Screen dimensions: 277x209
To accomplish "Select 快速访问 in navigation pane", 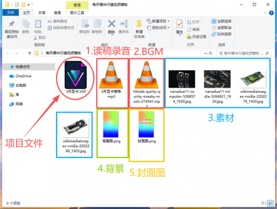I will (29, 67).
